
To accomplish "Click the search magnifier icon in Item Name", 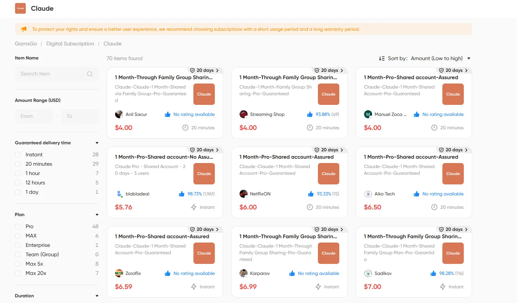I will (90, 74).
